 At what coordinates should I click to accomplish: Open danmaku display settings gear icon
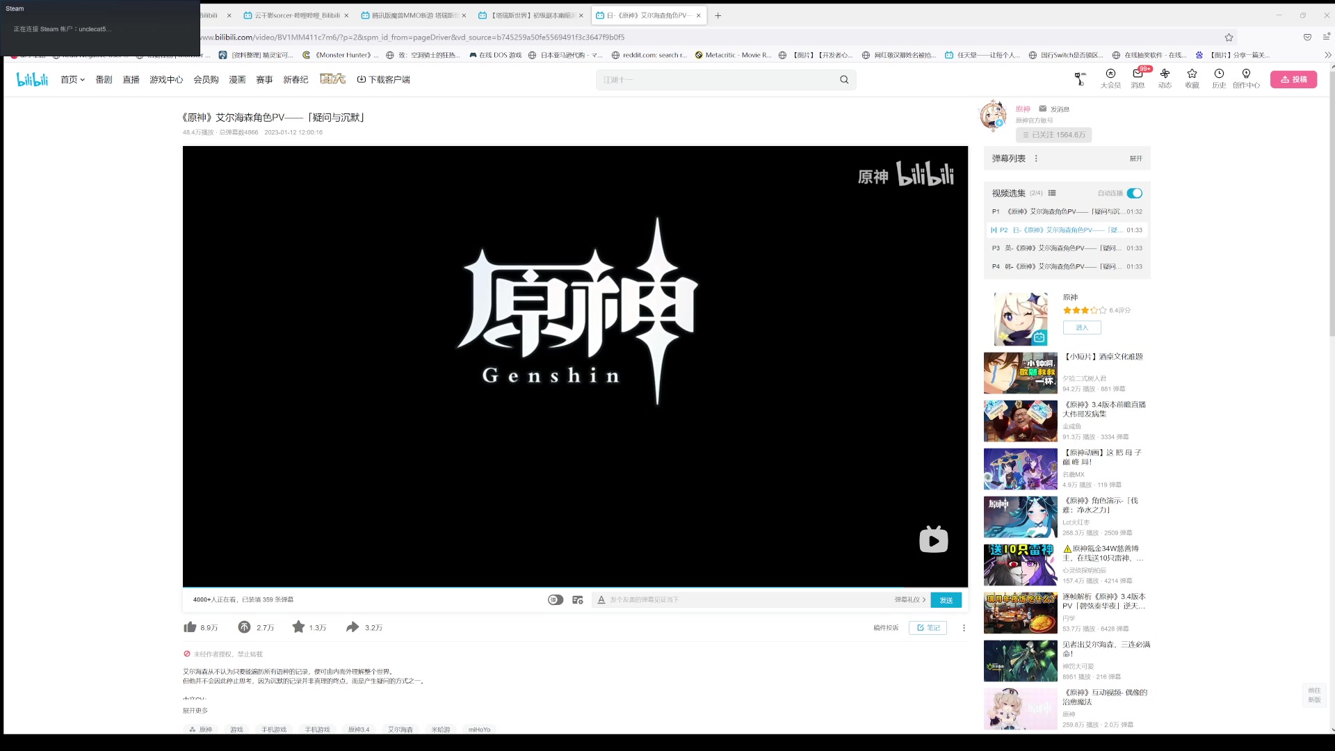point(577,599)
